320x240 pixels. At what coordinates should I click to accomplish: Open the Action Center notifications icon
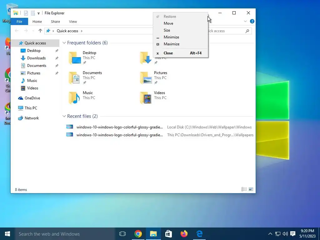pyautogui.click(x=293, y=234)
